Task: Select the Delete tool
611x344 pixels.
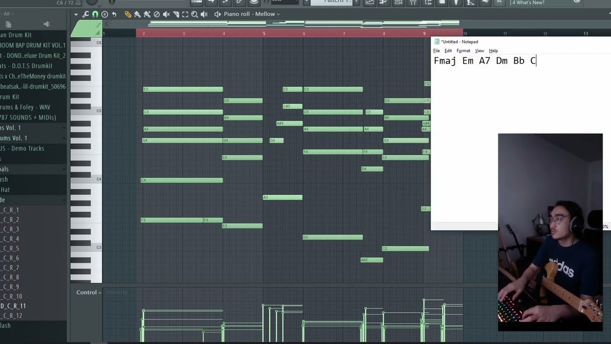Action: click(157, 14)
